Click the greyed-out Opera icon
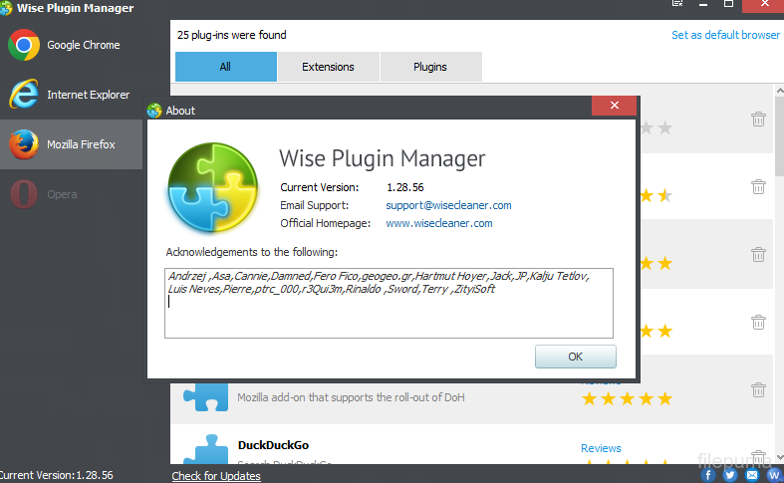The image size is (784, 483). (x=24, y=194)
